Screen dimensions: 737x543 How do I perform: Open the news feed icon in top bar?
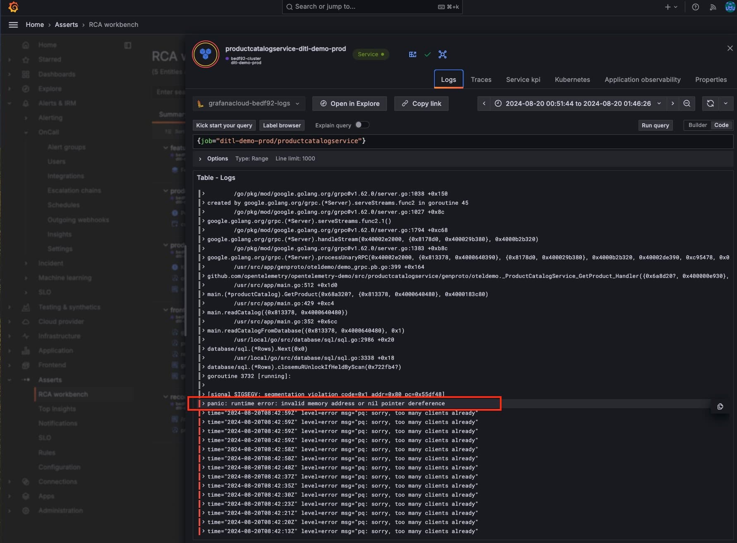pyautogui.click(x=713, y=7)
